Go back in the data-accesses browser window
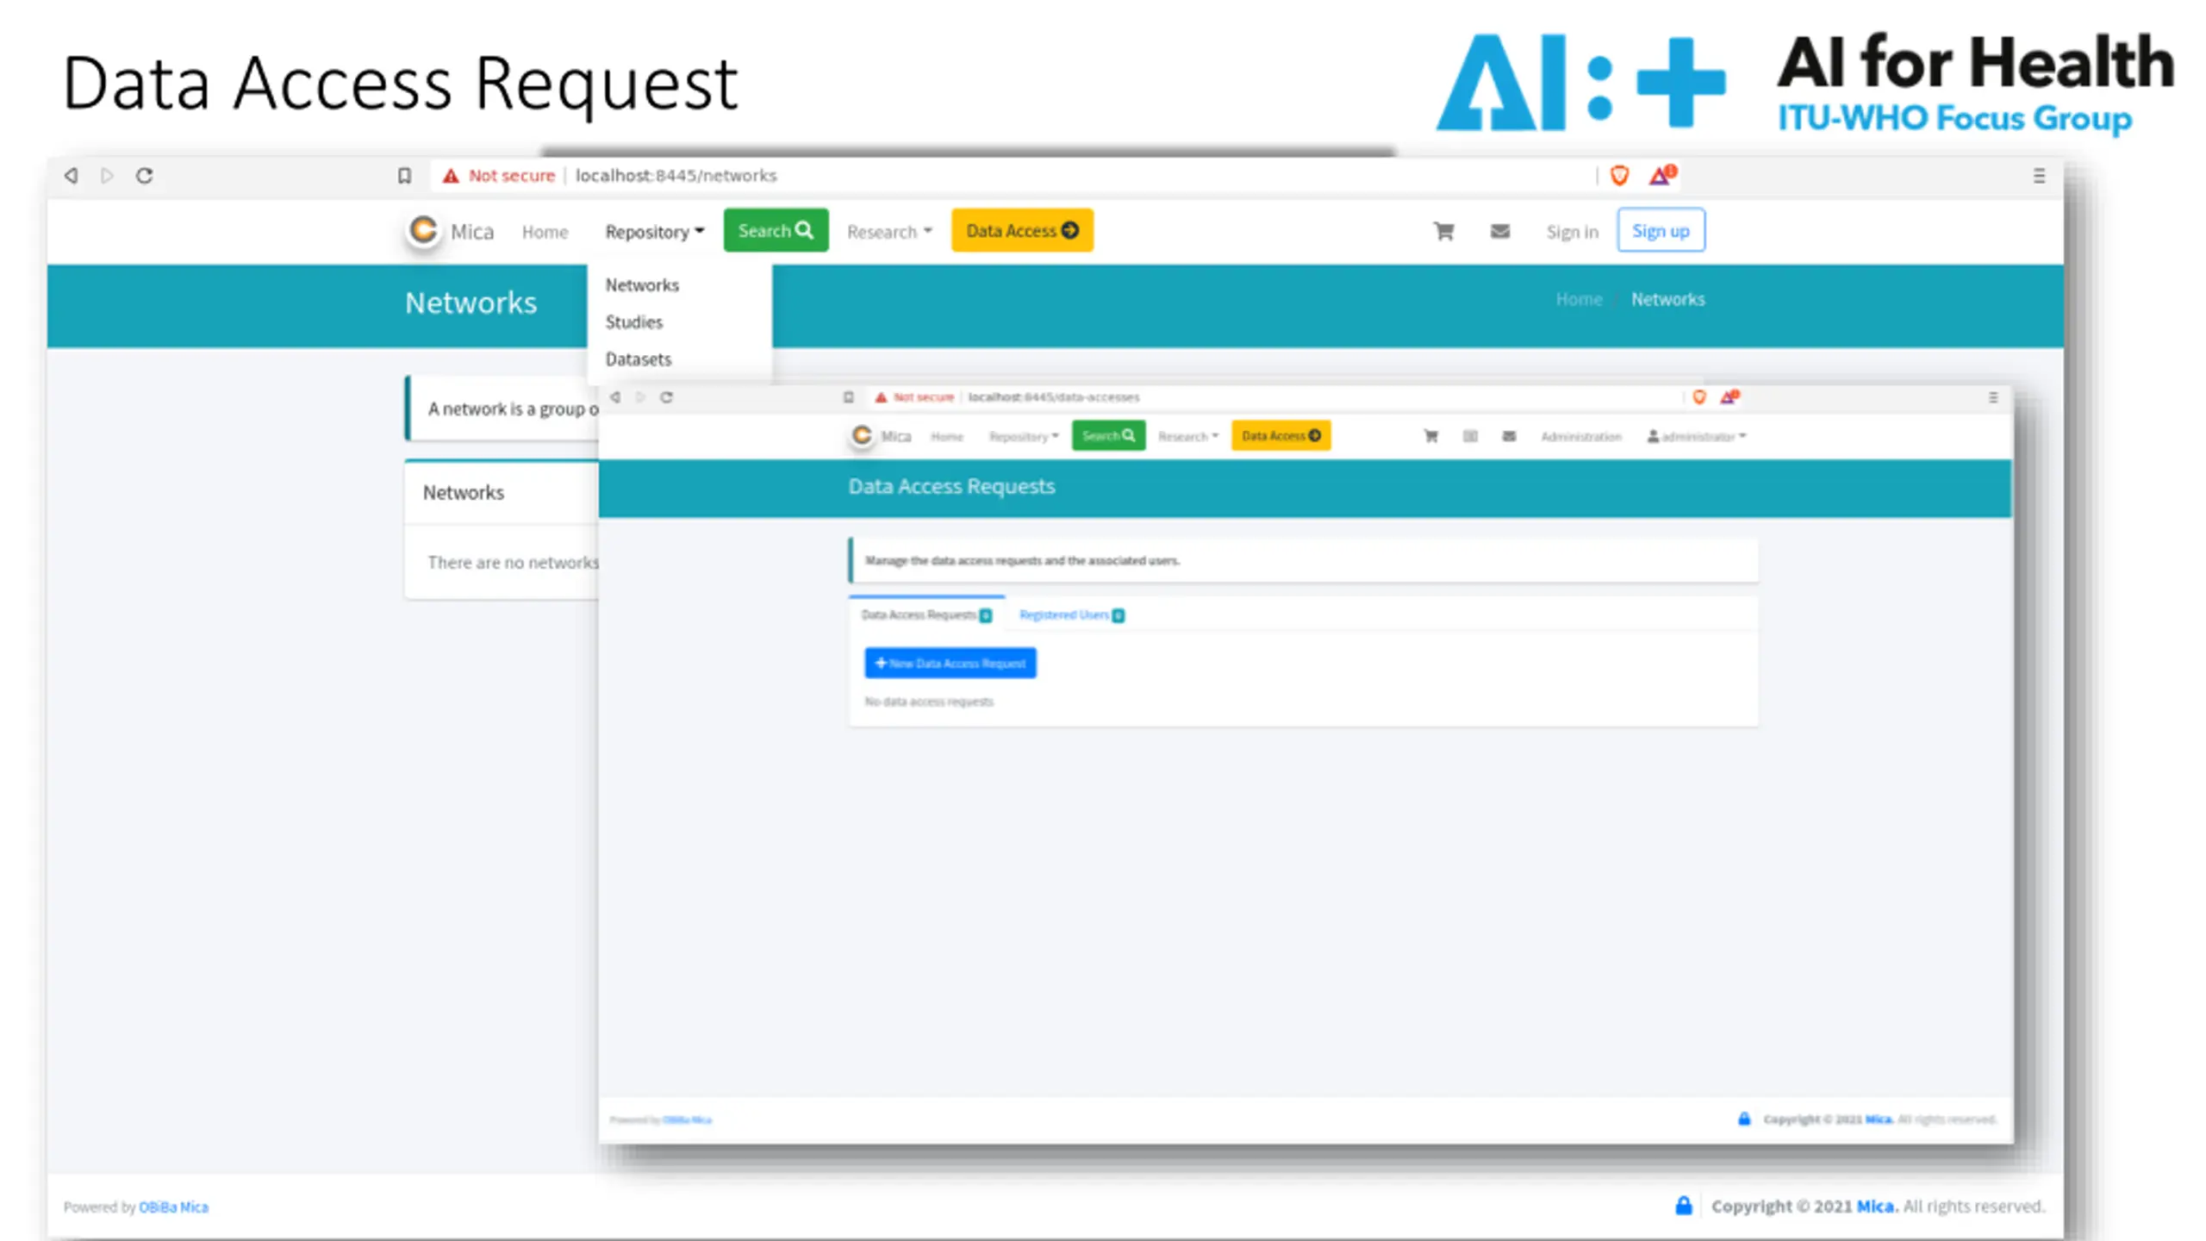The image size is (2206, 1241). [614, 397]
